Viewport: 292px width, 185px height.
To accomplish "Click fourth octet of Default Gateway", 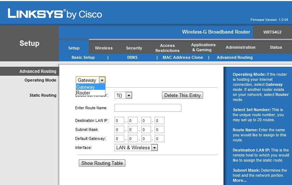I will 160,138.
